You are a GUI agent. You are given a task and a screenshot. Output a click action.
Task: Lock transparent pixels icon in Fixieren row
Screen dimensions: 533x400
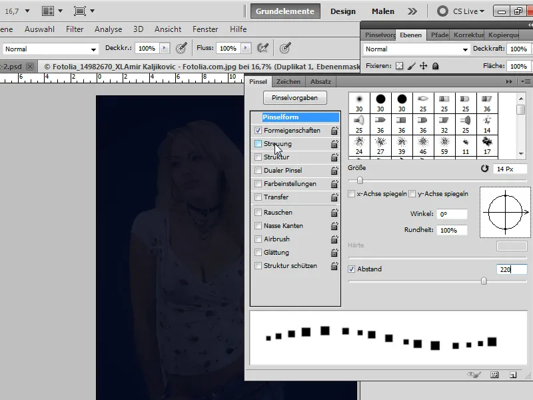399,66
